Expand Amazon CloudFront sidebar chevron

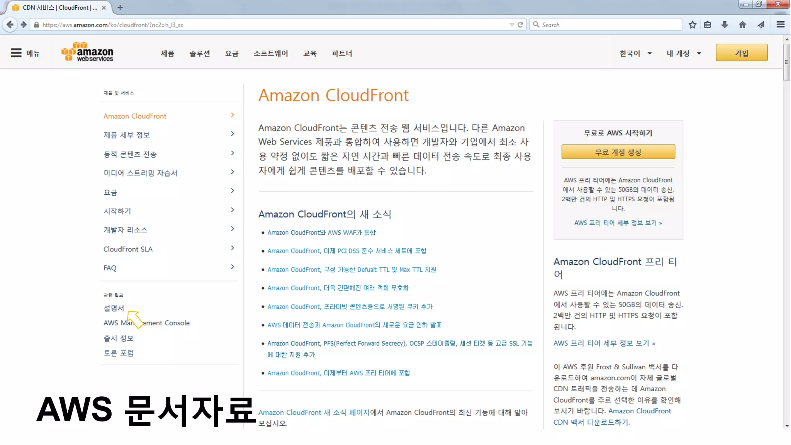click(233, 115)
